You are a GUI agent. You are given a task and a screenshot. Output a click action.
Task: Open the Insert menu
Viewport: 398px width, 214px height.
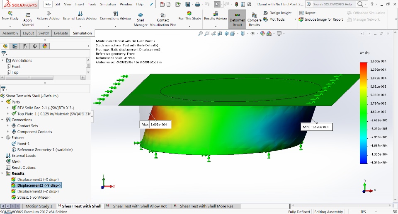tap(80, 4)
